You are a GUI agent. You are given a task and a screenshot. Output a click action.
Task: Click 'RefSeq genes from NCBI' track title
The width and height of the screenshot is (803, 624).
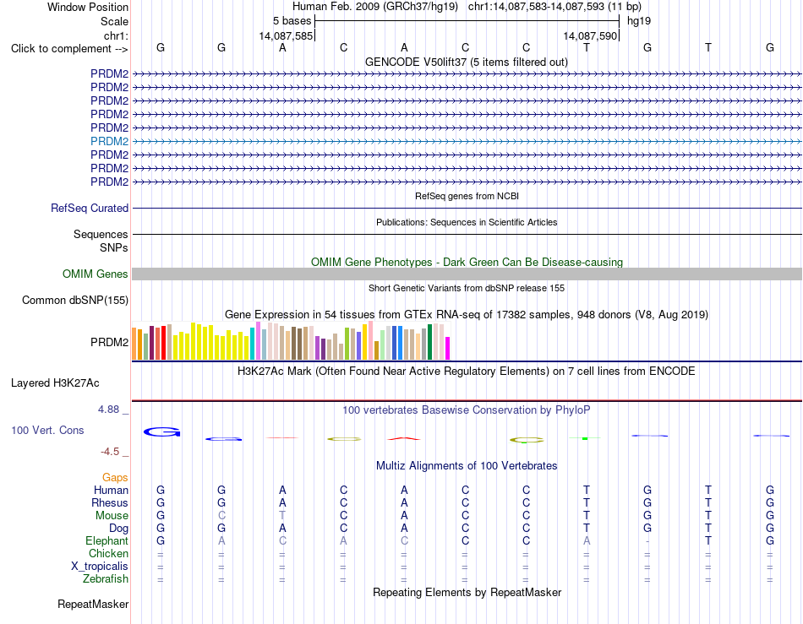(x=467, y=196)
